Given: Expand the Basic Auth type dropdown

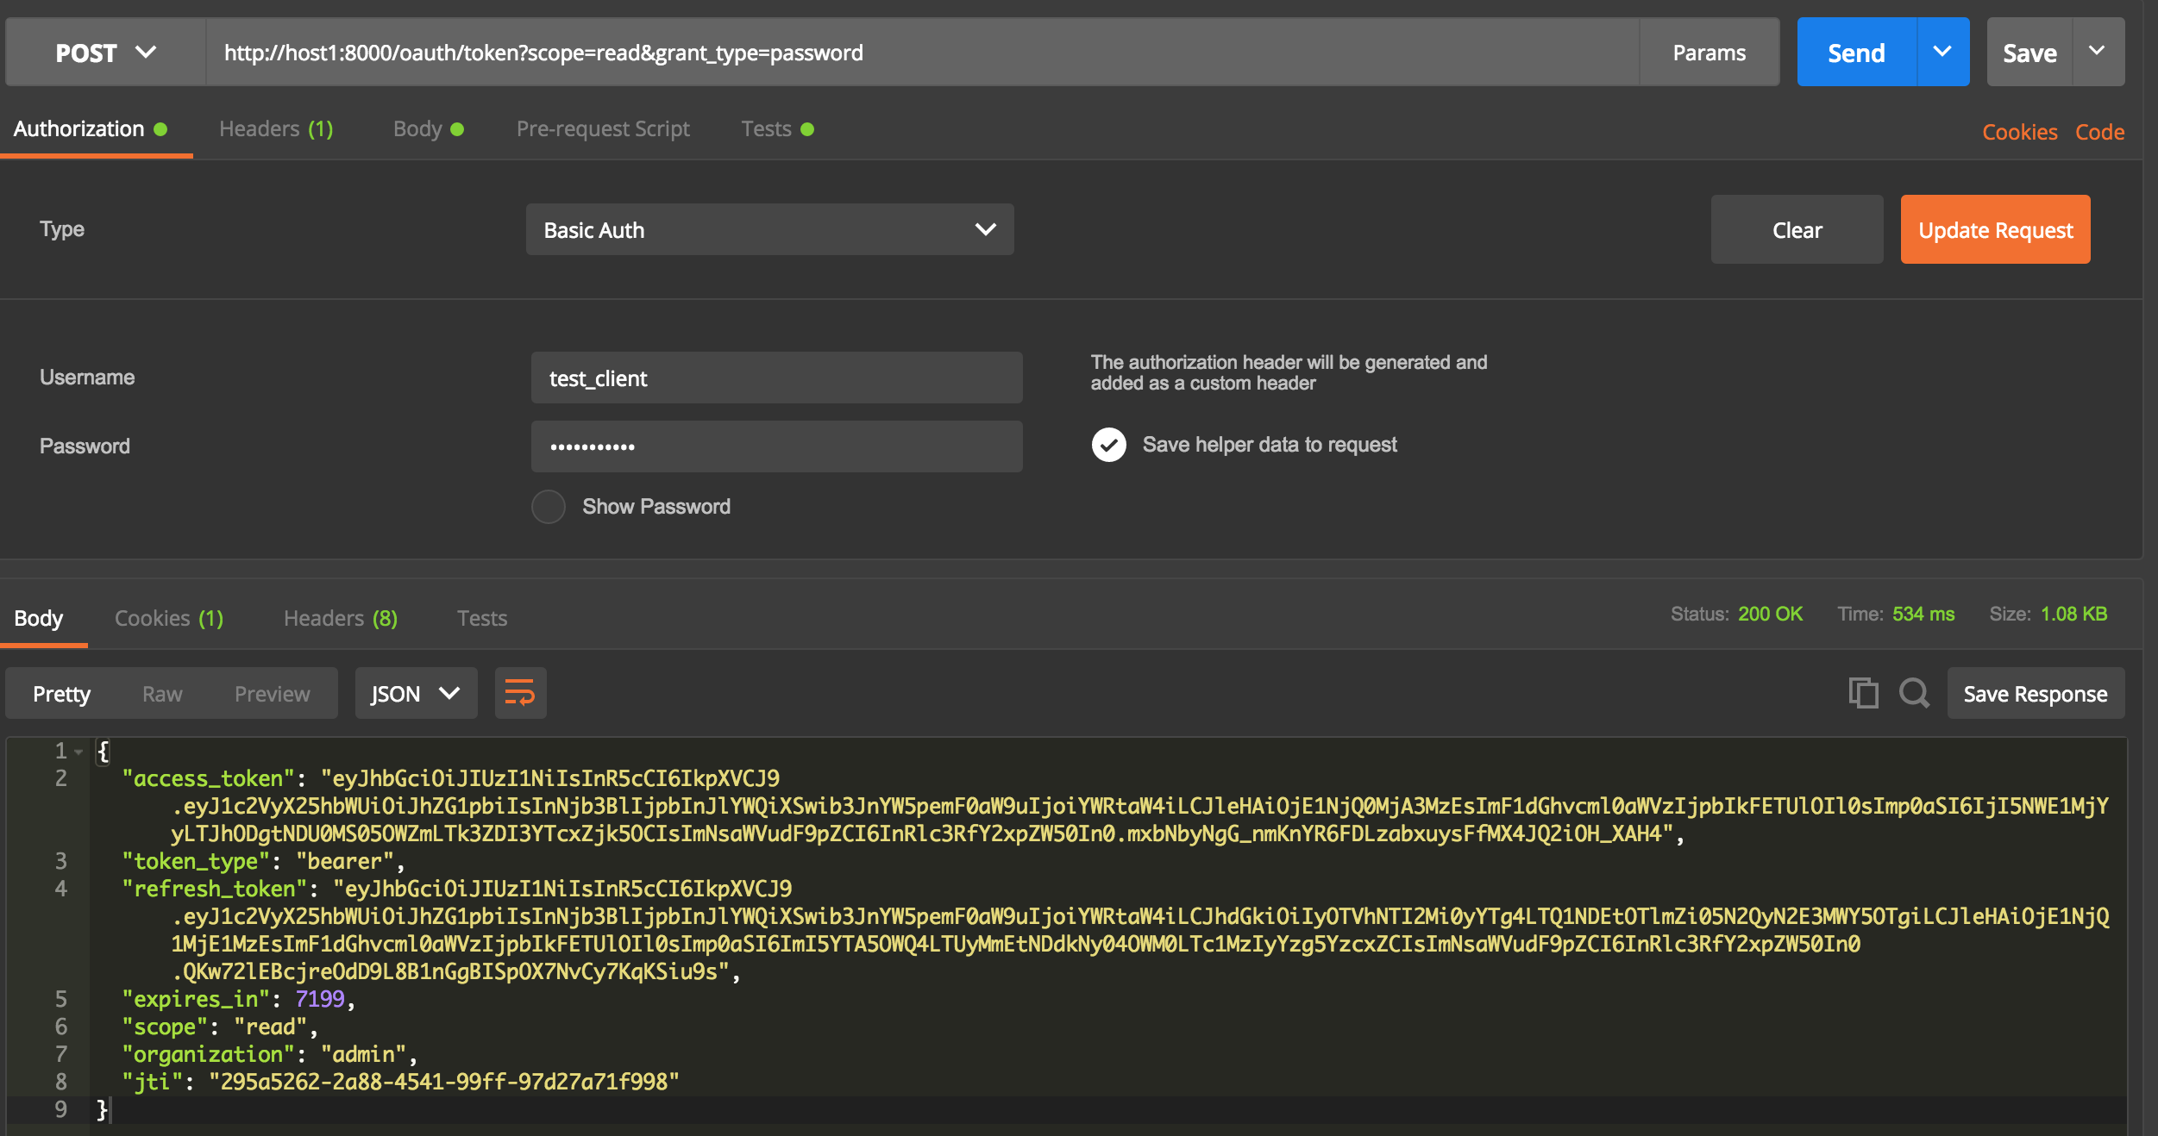Looking at the screenshot, I should pyautogui.click(x=769, y=229).
